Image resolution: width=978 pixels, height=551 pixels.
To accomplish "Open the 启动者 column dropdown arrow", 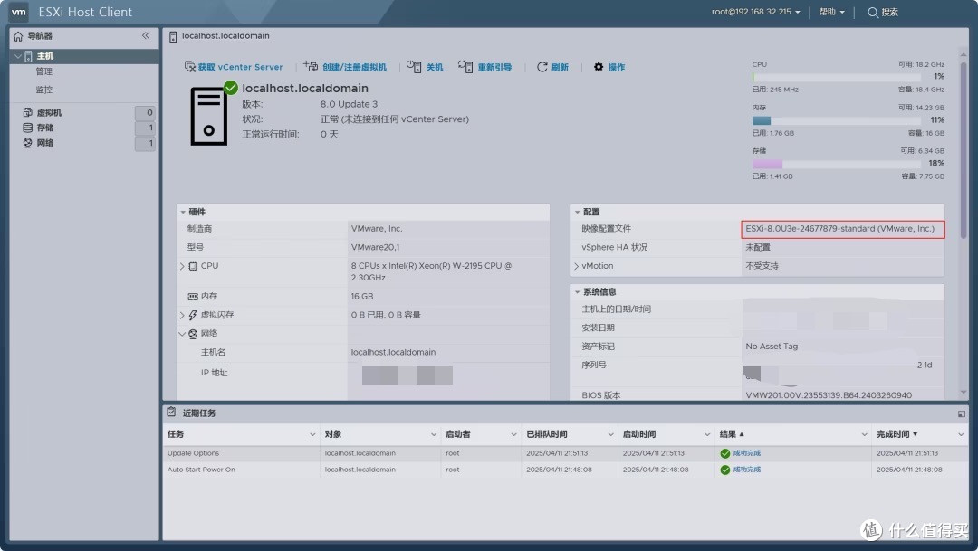I will (x=514, y=434).
